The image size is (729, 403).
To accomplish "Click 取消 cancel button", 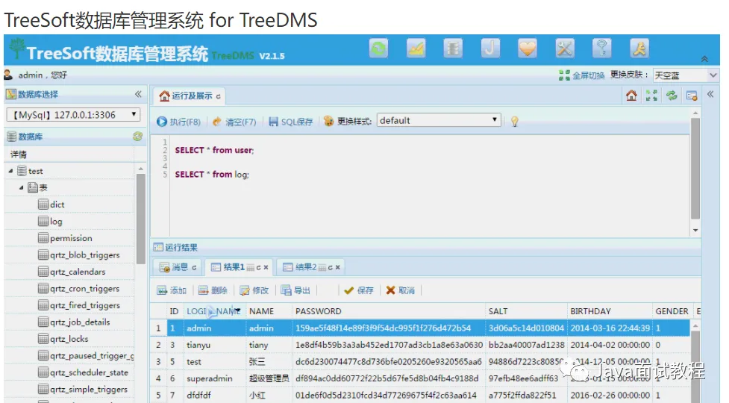I will coord(400,290).
